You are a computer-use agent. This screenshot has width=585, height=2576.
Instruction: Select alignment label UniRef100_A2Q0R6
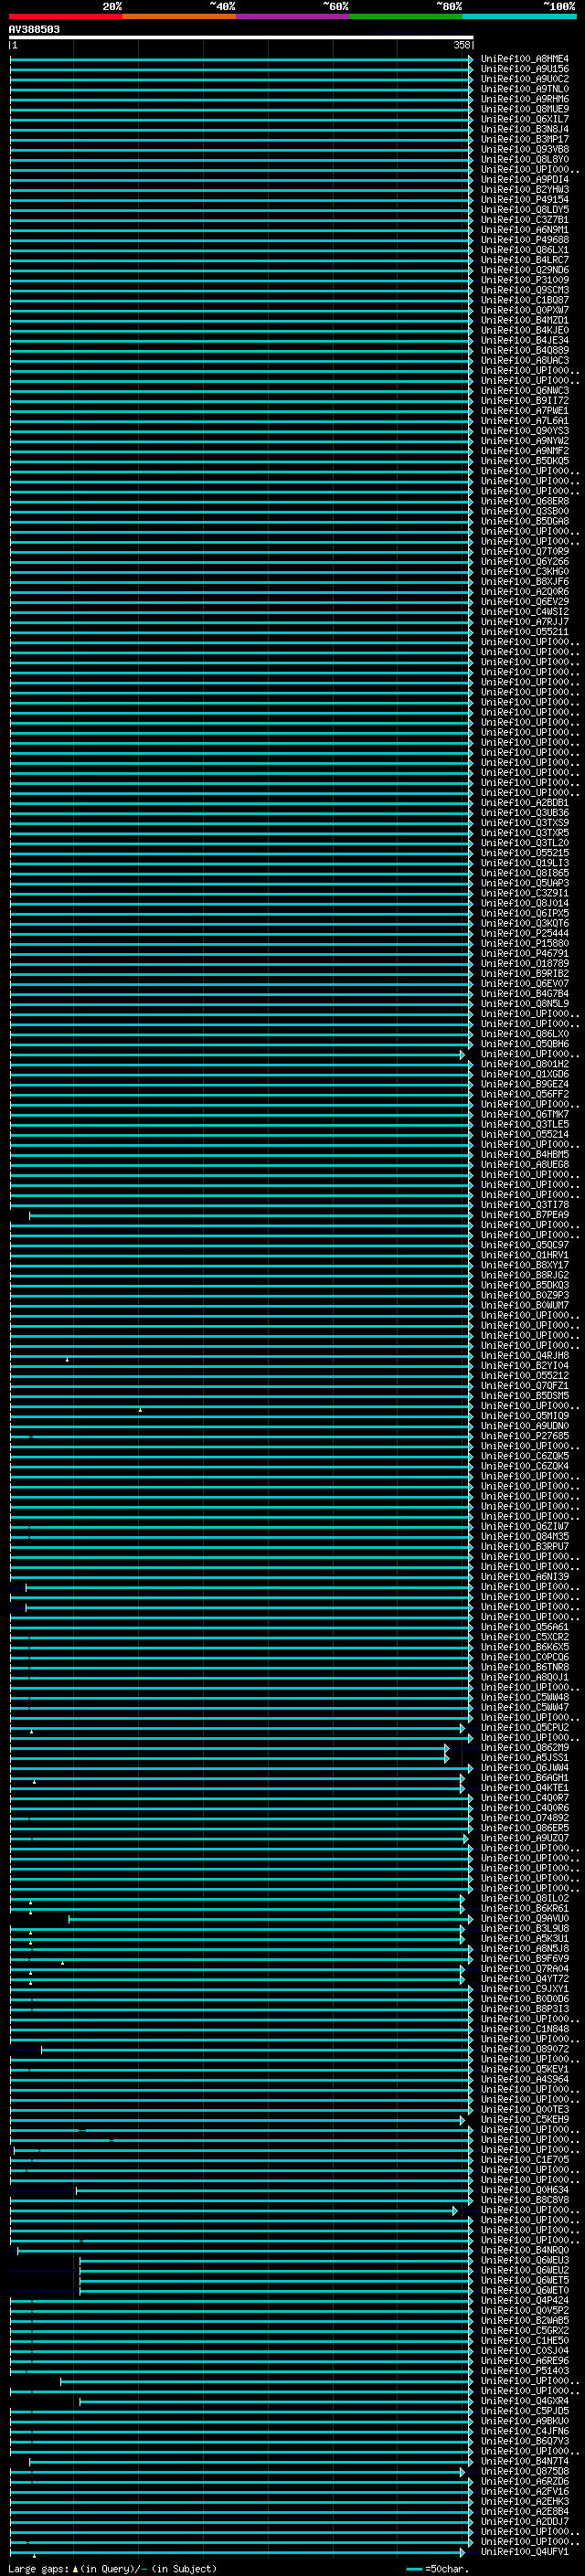point(525,592)
